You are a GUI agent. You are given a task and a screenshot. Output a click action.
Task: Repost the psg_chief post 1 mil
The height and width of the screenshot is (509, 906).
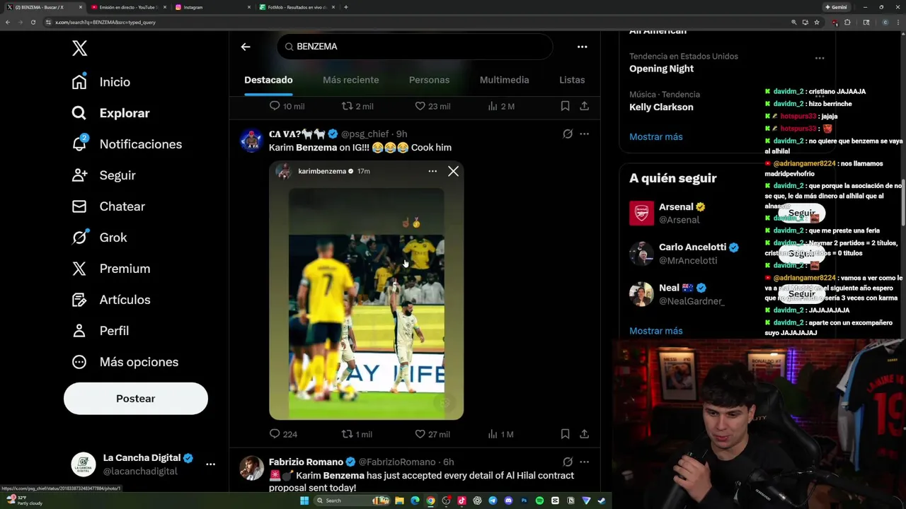pyautogui.click(x=357, y=434)
